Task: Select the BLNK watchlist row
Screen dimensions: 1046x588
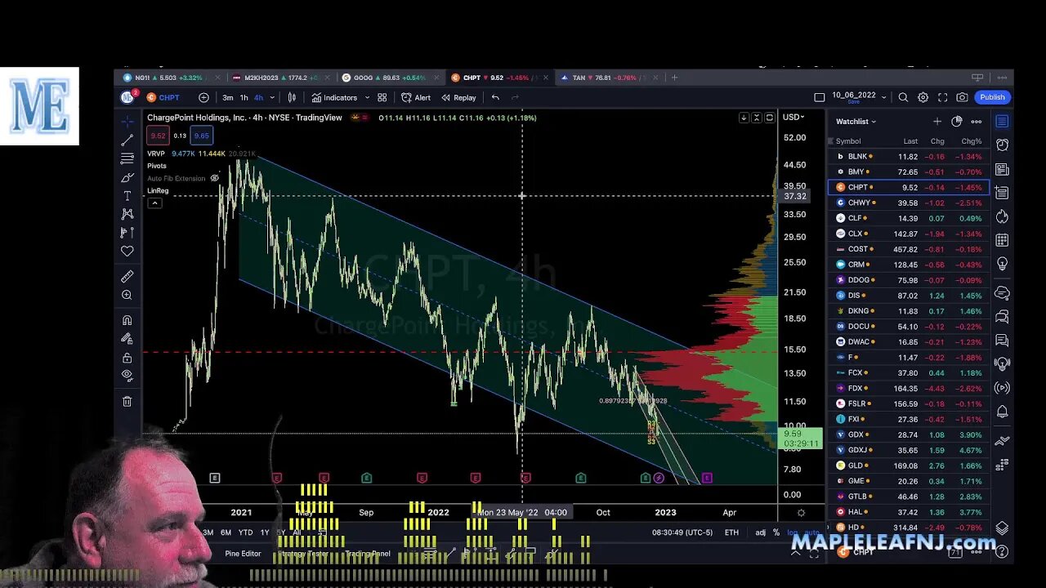Action: pyautogui.click(x=909, y=156)
